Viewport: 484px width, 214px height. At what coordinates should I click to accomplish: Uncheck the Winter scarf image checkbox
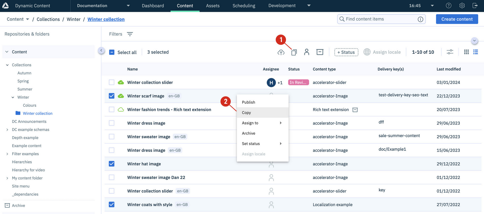pyautogui.click(x=111, y=96)
